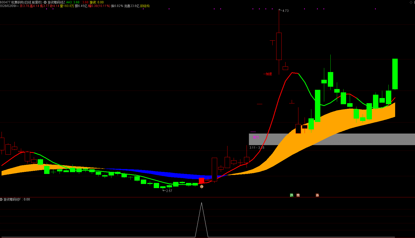The height and width of the screenshot is (238, 415).
Task: Expand the 游资筹码线Z indicator dropdown
Action: click(45, 2)
